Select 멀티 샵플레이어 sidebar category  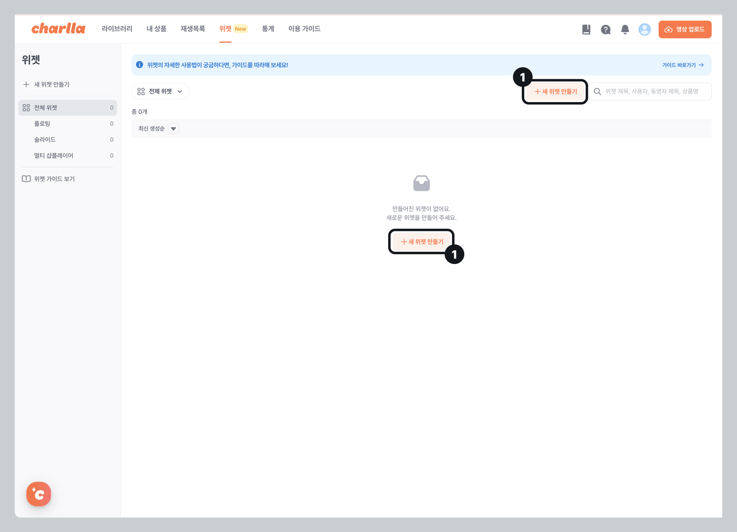click(x=54, y=155)
